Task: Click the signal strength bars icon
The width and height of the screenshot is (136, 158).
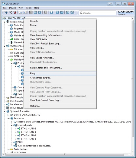Action: tap(11, 39)
